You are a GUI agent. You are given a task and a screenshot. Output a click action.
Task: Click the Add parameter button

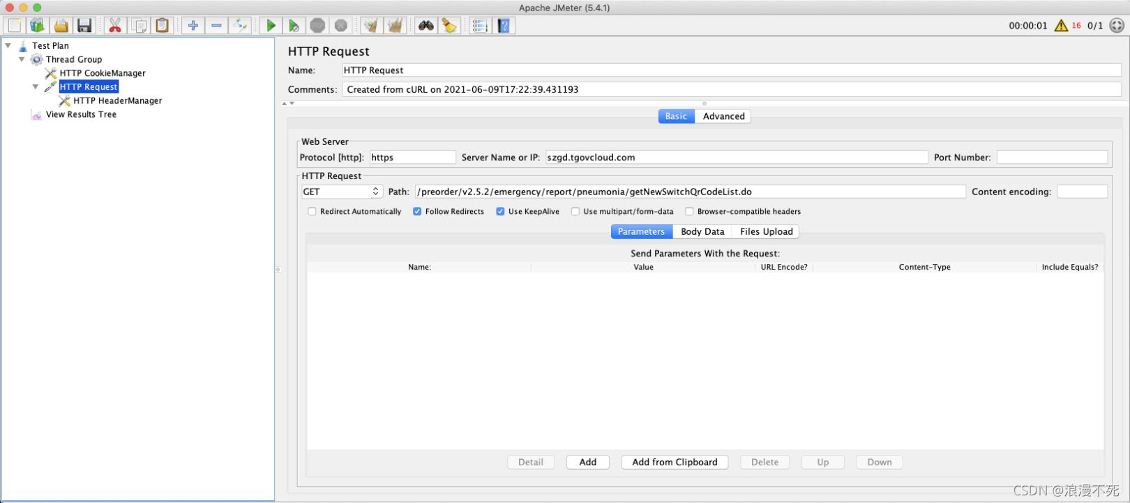[588, 463]
